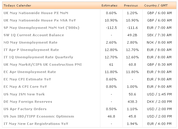Click UK May Markit/CIPS UK Construction PMI
The height and width of the screenshot is (129, 178).
click(43, 64)
